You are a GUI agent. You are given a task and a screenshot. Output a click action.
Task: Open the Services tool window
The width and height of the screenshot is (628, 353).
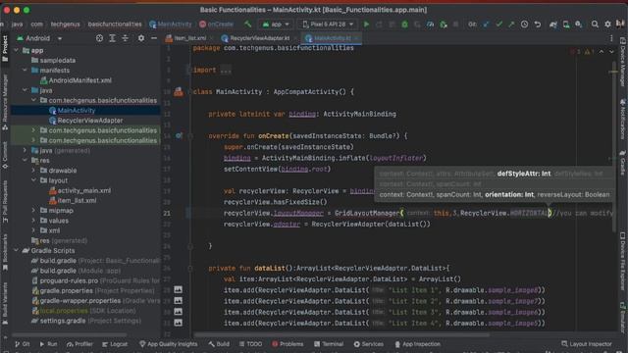click(369, 344)
